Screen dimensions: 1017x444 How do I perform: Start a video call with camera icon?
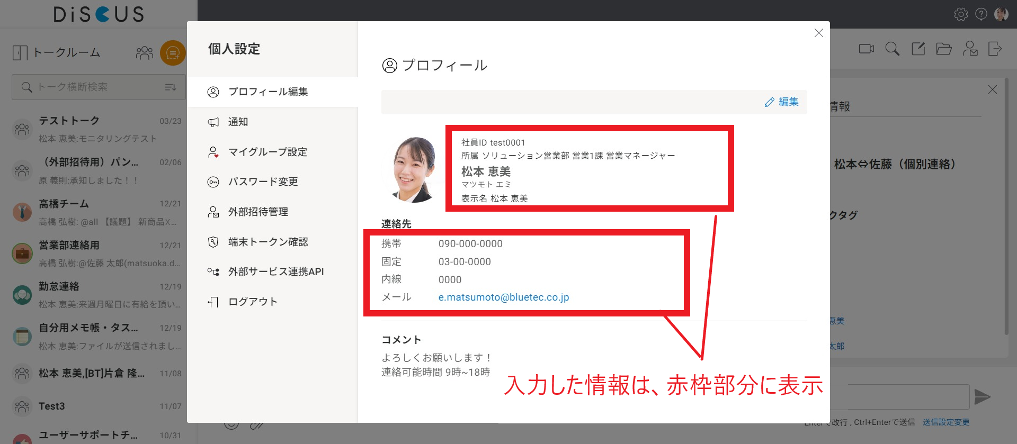click(867, 49)
